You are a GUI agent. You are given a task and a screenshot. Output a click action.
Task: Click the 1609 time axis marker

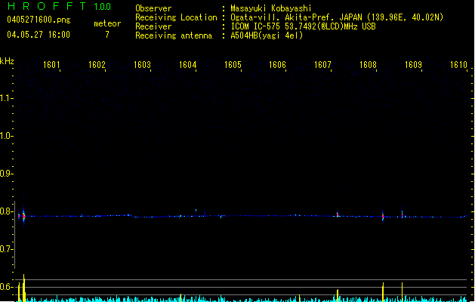pyautogui.click(x=413, y=65)
